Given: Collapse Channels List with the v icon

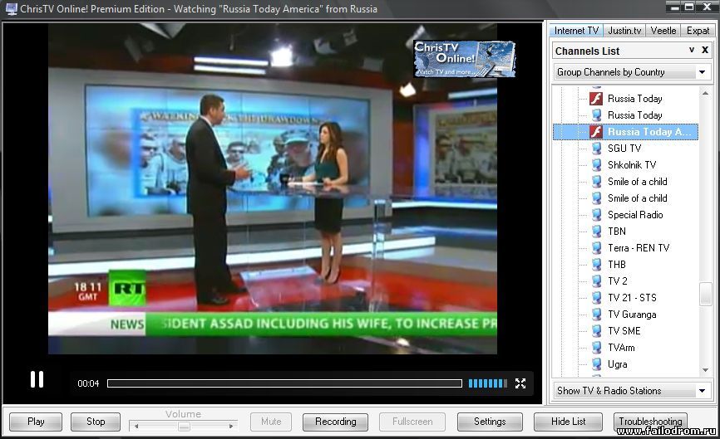Looking at the screenshot, I should [x=692, y=50].
